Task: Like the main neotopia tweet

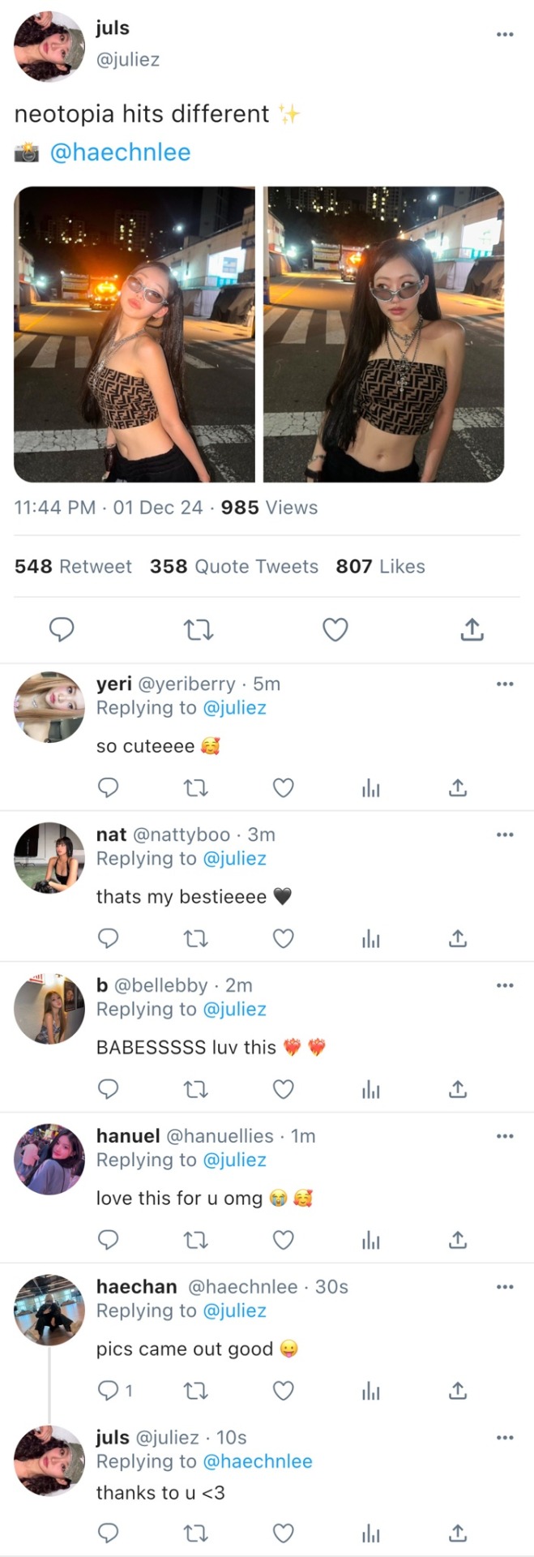Action: coord(335,629)
